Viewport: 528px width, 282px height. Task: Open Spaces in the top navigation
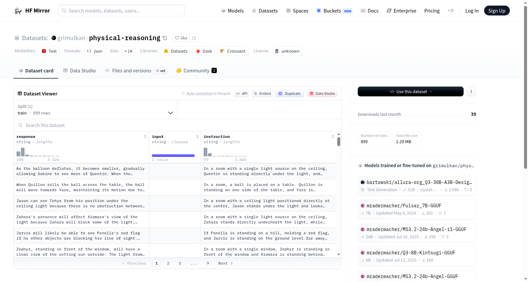coord(297,11)
